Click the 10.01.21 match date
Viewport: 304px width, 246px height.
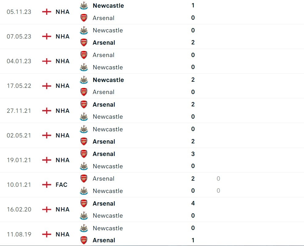tap(19, 185)
